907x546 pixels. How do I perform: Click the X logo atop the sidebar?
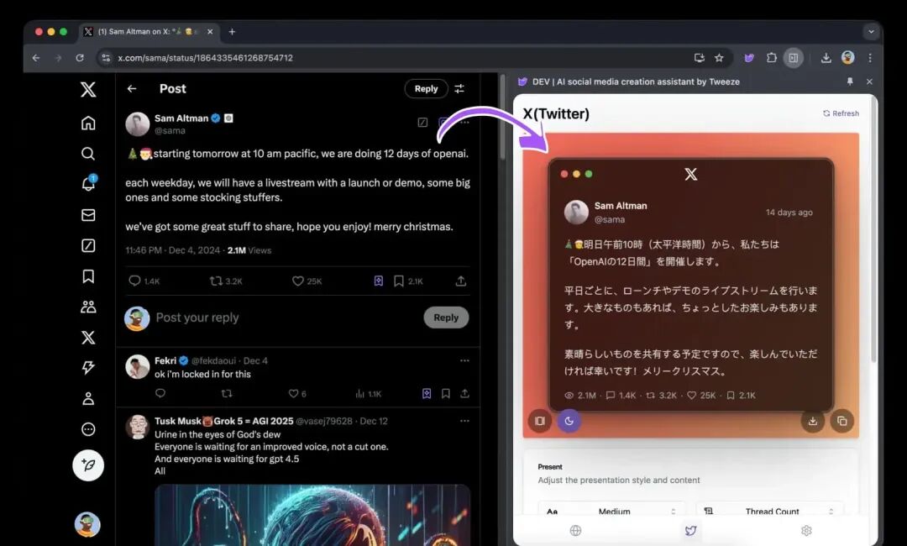tap(88, 89)
